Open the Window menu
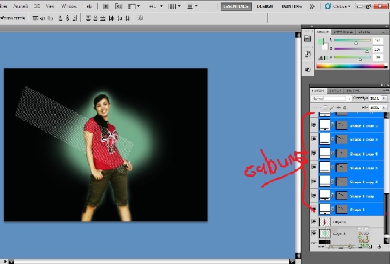 69,6
